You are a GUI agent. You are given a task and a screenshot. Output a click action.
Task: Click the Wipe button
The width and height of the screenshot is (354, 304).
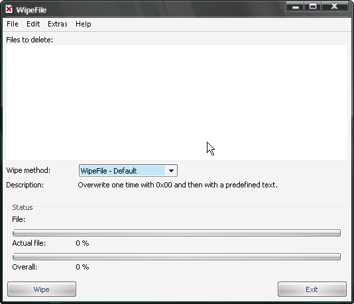click(x=42, y=289)
